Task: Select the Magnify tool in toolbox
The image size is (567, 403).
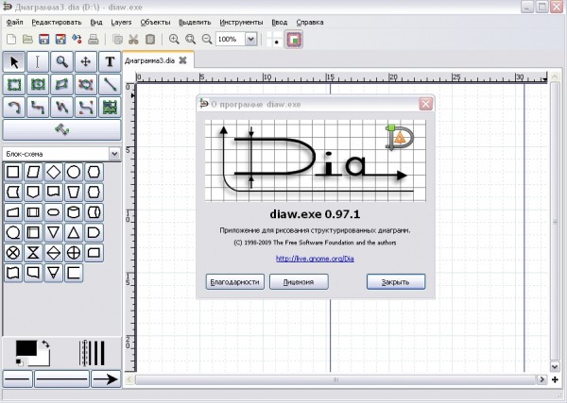Action: 61,61
